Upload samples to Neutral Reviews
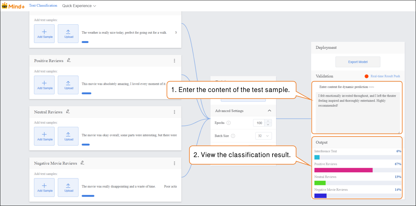The height and width of the screenshot is (206, 416). (68, 136)
